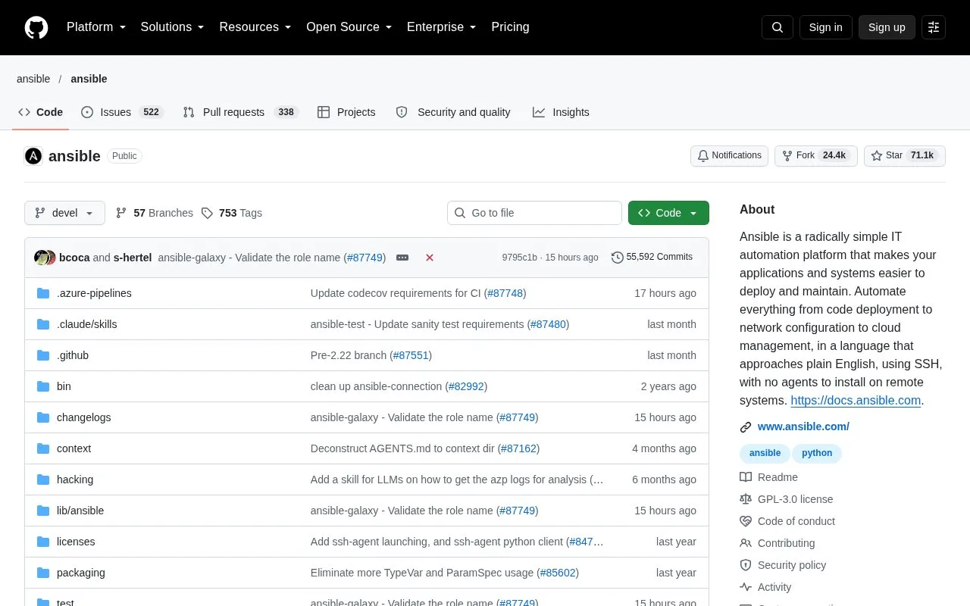970x606 pixels.
Task: Open the devel branch selector dropdown
Action: coord(64,213)
